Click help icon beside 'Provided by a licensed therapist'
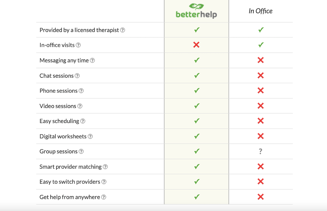 (x=122, y=30)
